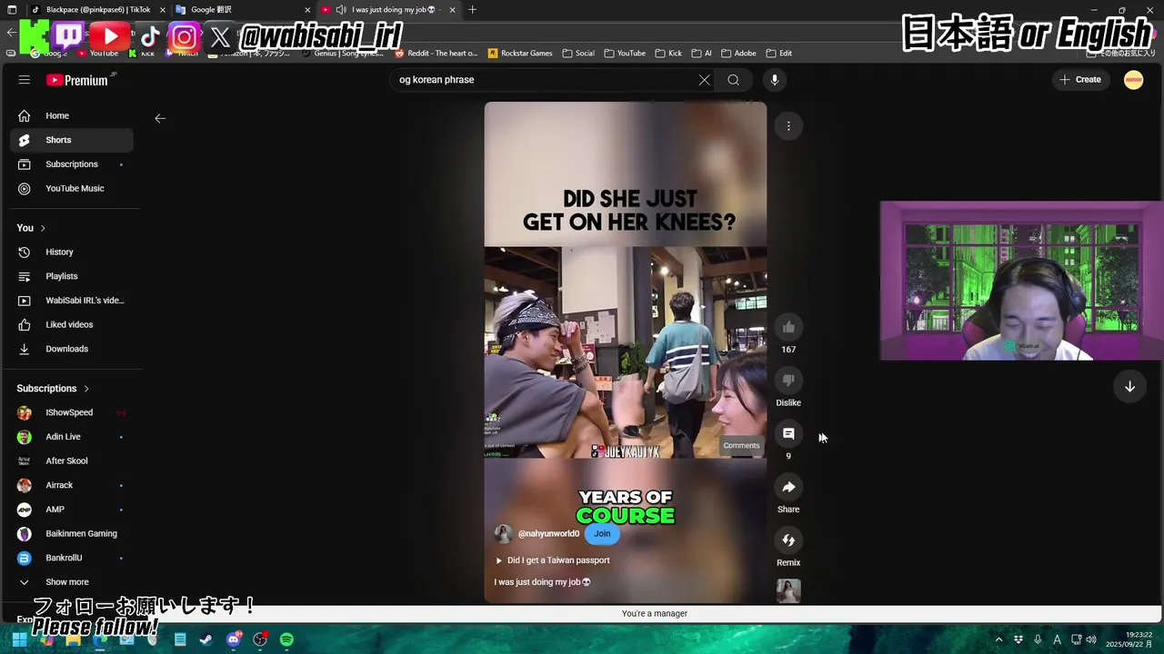Open Liked videos
Viewport: 1164px width, 654px height.
(x=71, y=324)
